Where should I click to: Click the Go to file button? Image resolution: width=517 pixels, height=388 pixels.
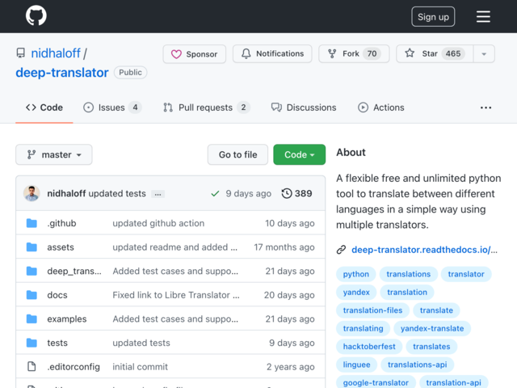click(x=237, y=154)
